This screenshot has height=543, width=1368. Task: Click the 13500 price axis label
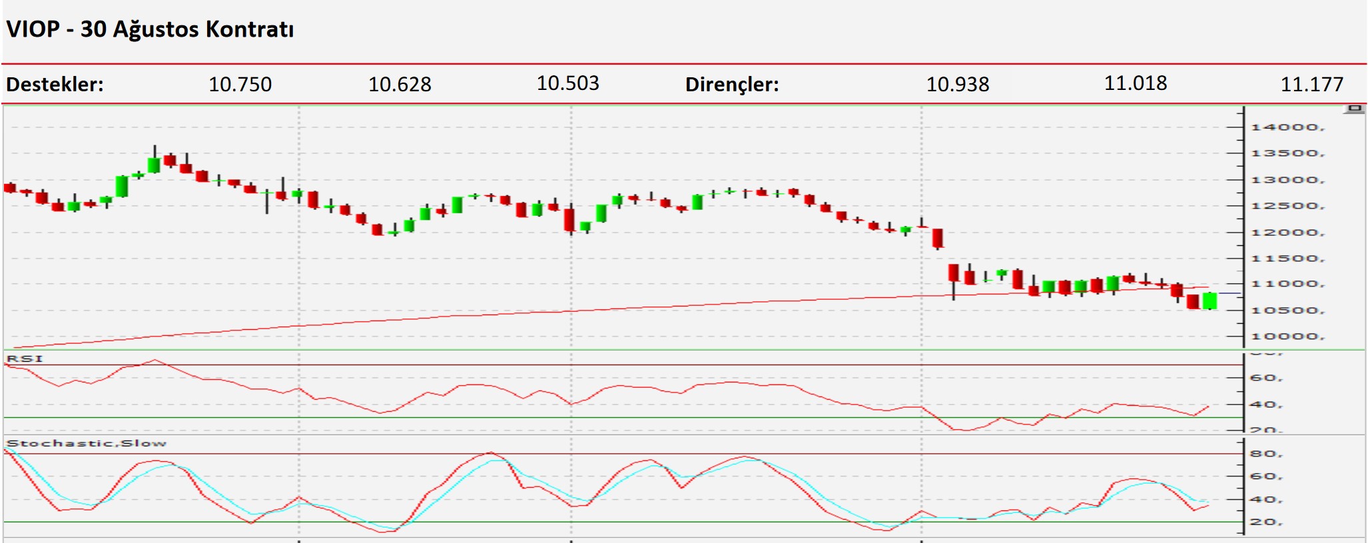click(x=1287, y=153)
